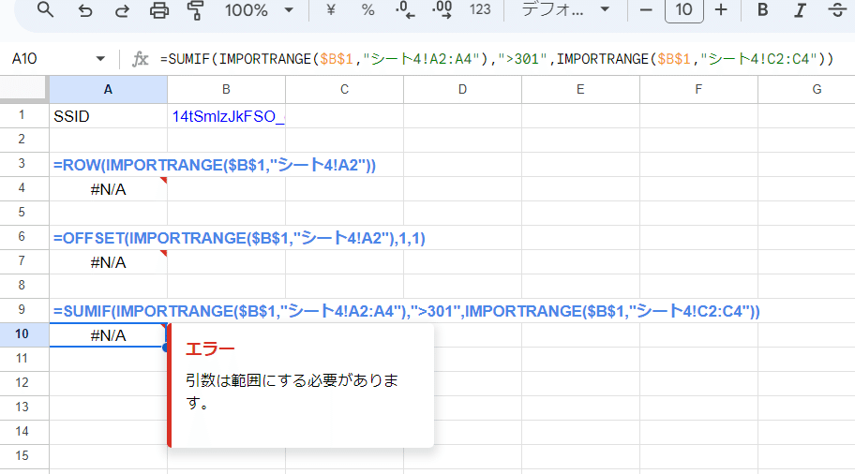Toggle strikethrough formatting
855x474 pixels.
click(x=837, y=9)
